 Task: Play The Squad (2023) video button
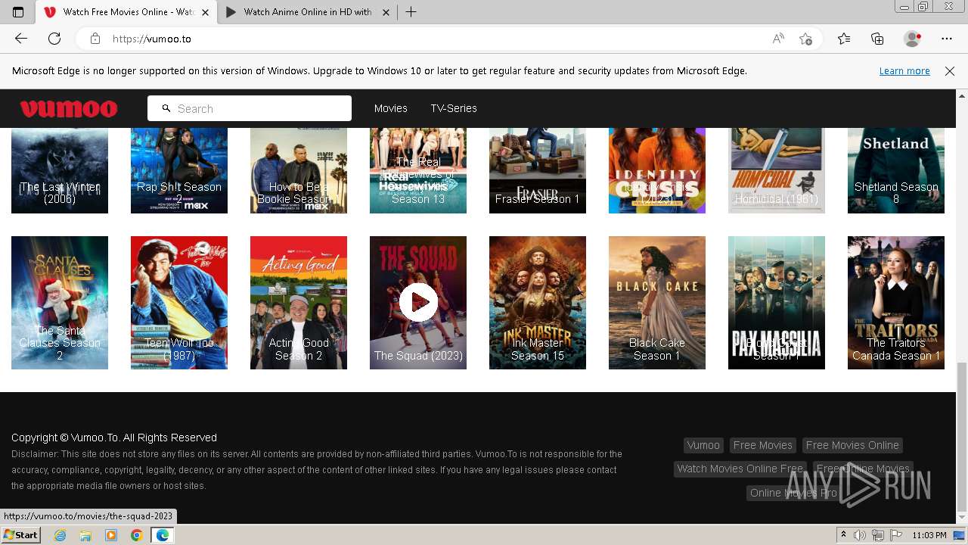418,302
